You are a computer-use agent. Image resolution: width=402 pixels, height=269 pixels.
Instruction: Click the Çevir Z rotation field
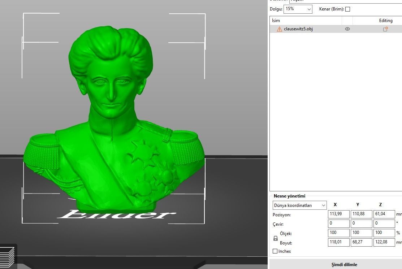click(x=384, y=224)
